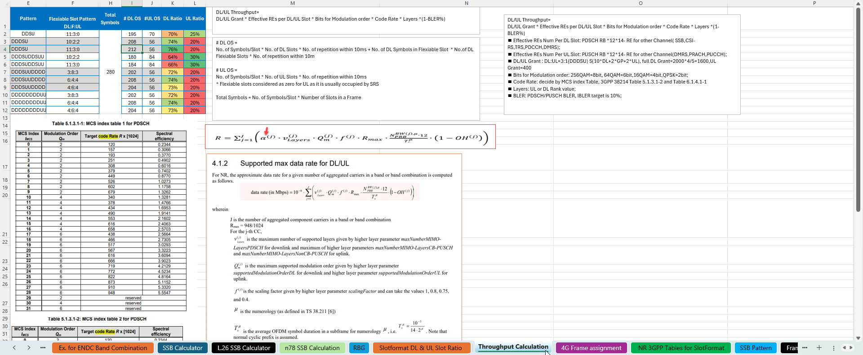The image size is (863, 355).
Task: Select the 280 total symbols cell
Action: click(x=110, y=72)
